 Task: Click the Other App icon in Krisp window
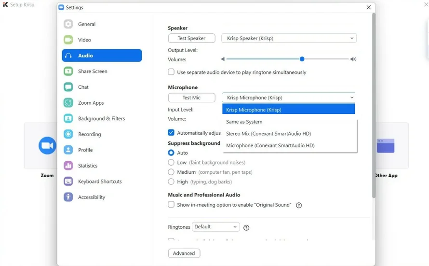(x=386, y=145)
